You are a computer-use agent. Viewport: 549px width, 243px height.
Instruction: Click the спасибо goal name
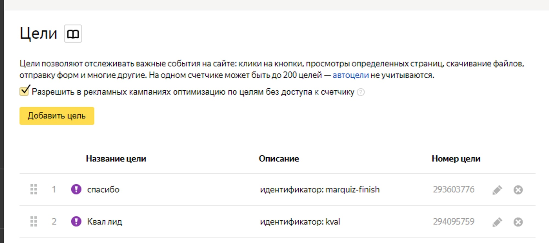point(103,189)
